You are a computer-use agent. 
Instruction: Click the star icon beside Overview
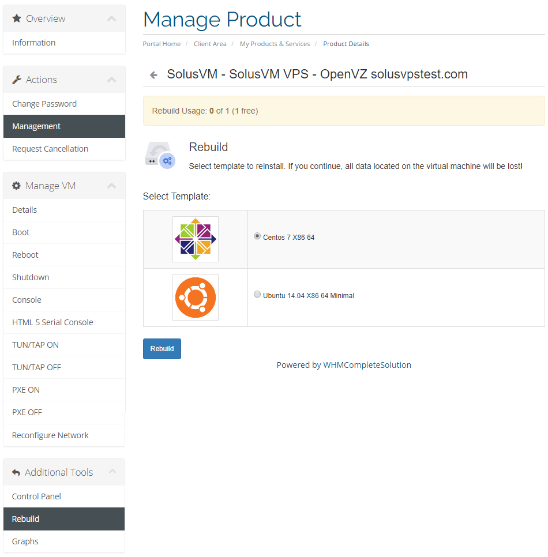[16, 18]
